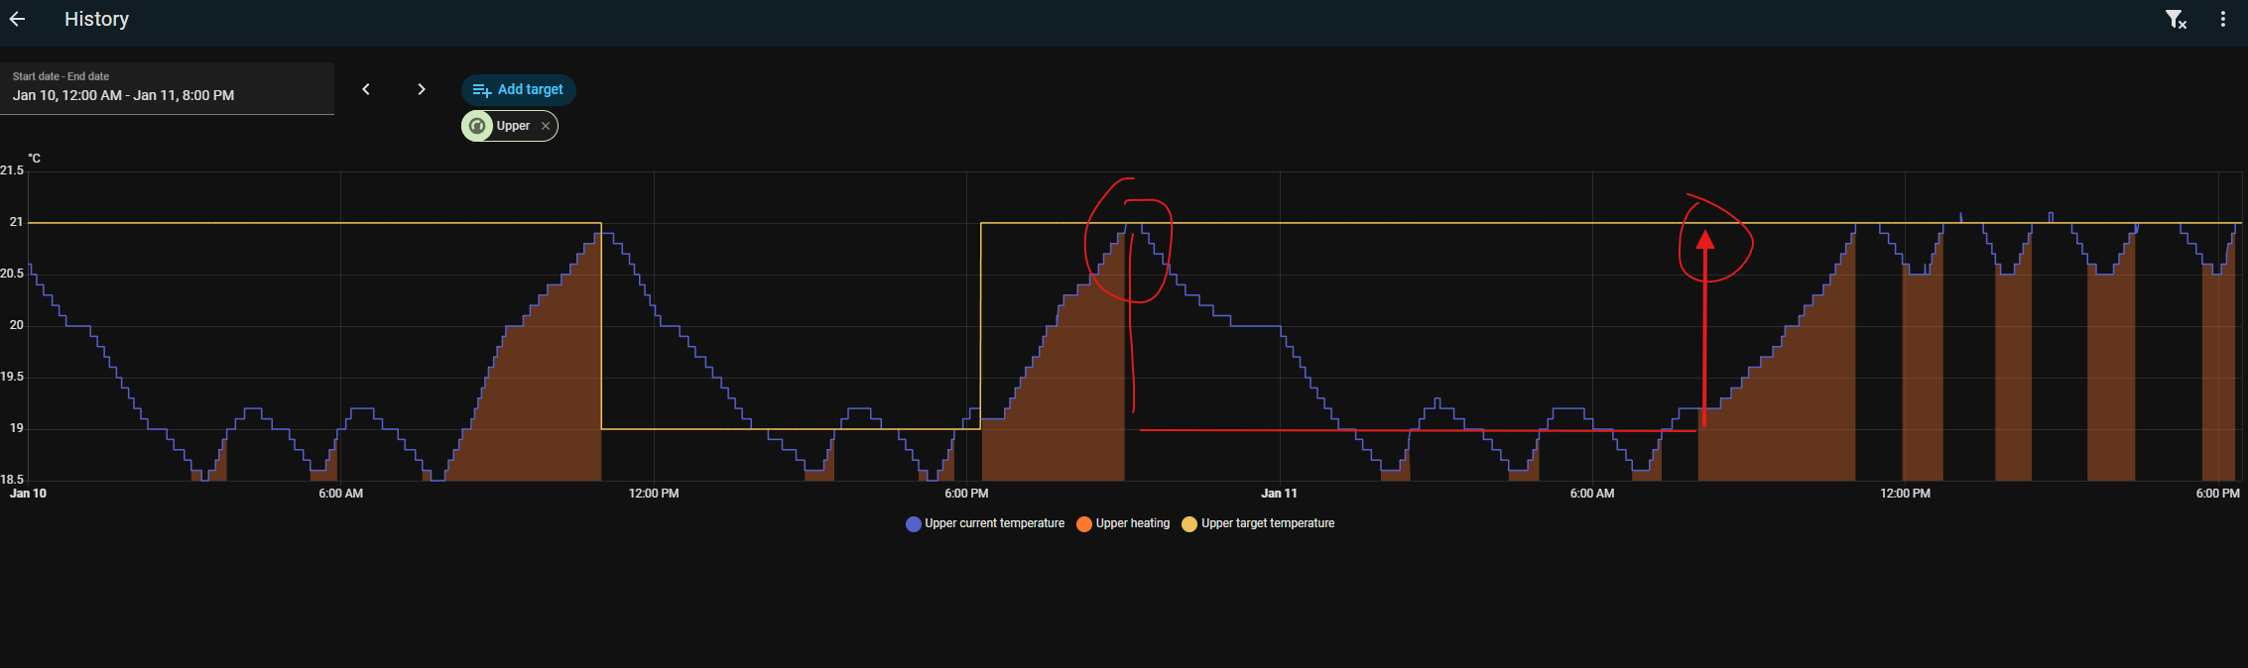
Task: Clear history filters via funnel icon
Action: tap(2176, 19)
